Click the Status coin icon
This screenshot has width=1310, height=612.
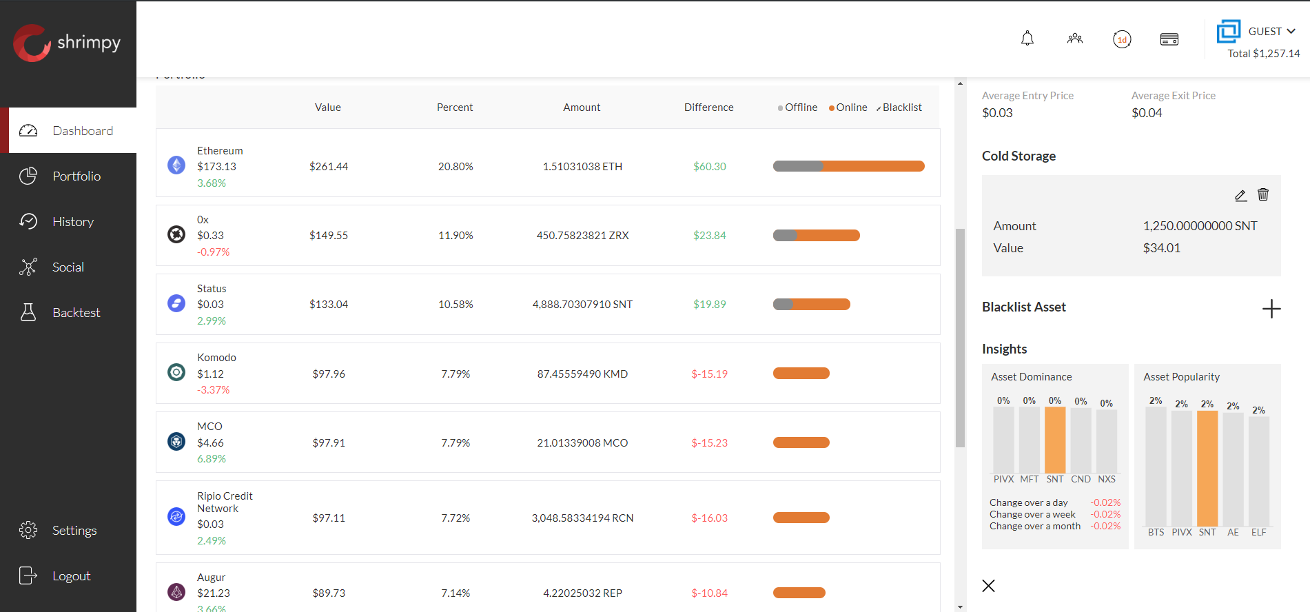176,303
